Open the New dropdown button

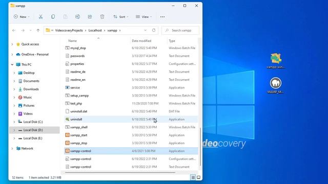pyautogui.click(x=22, y=17)
